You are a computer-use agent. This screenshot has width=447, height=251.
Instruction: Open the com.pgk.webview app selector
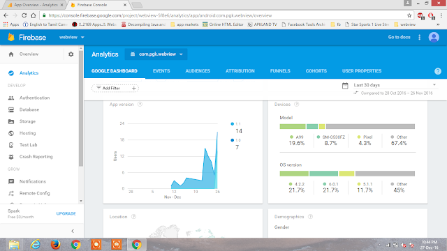(156, 54)
